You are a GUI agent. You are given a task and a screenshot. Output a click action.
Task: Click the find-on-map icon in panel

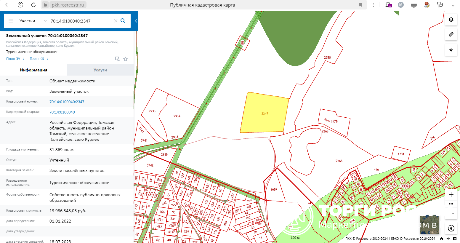[117, 59]
